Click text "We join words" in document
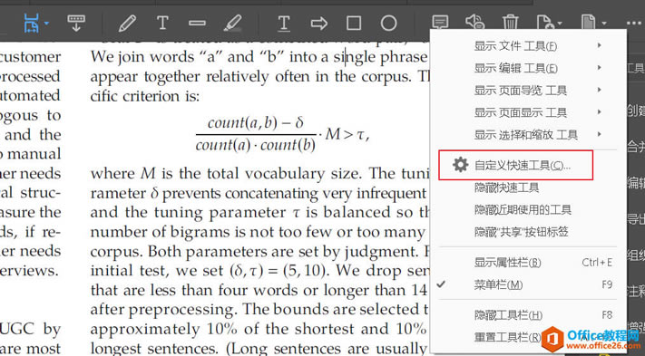Screen dimensions: 645x356 coord(142,57)
